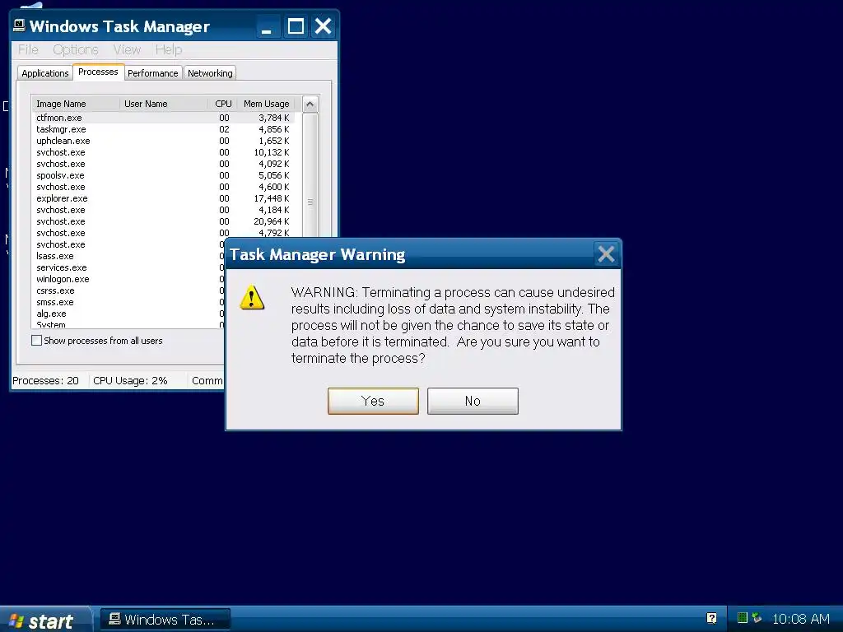Click the Processes: 20 status entry

pos(46,380)
